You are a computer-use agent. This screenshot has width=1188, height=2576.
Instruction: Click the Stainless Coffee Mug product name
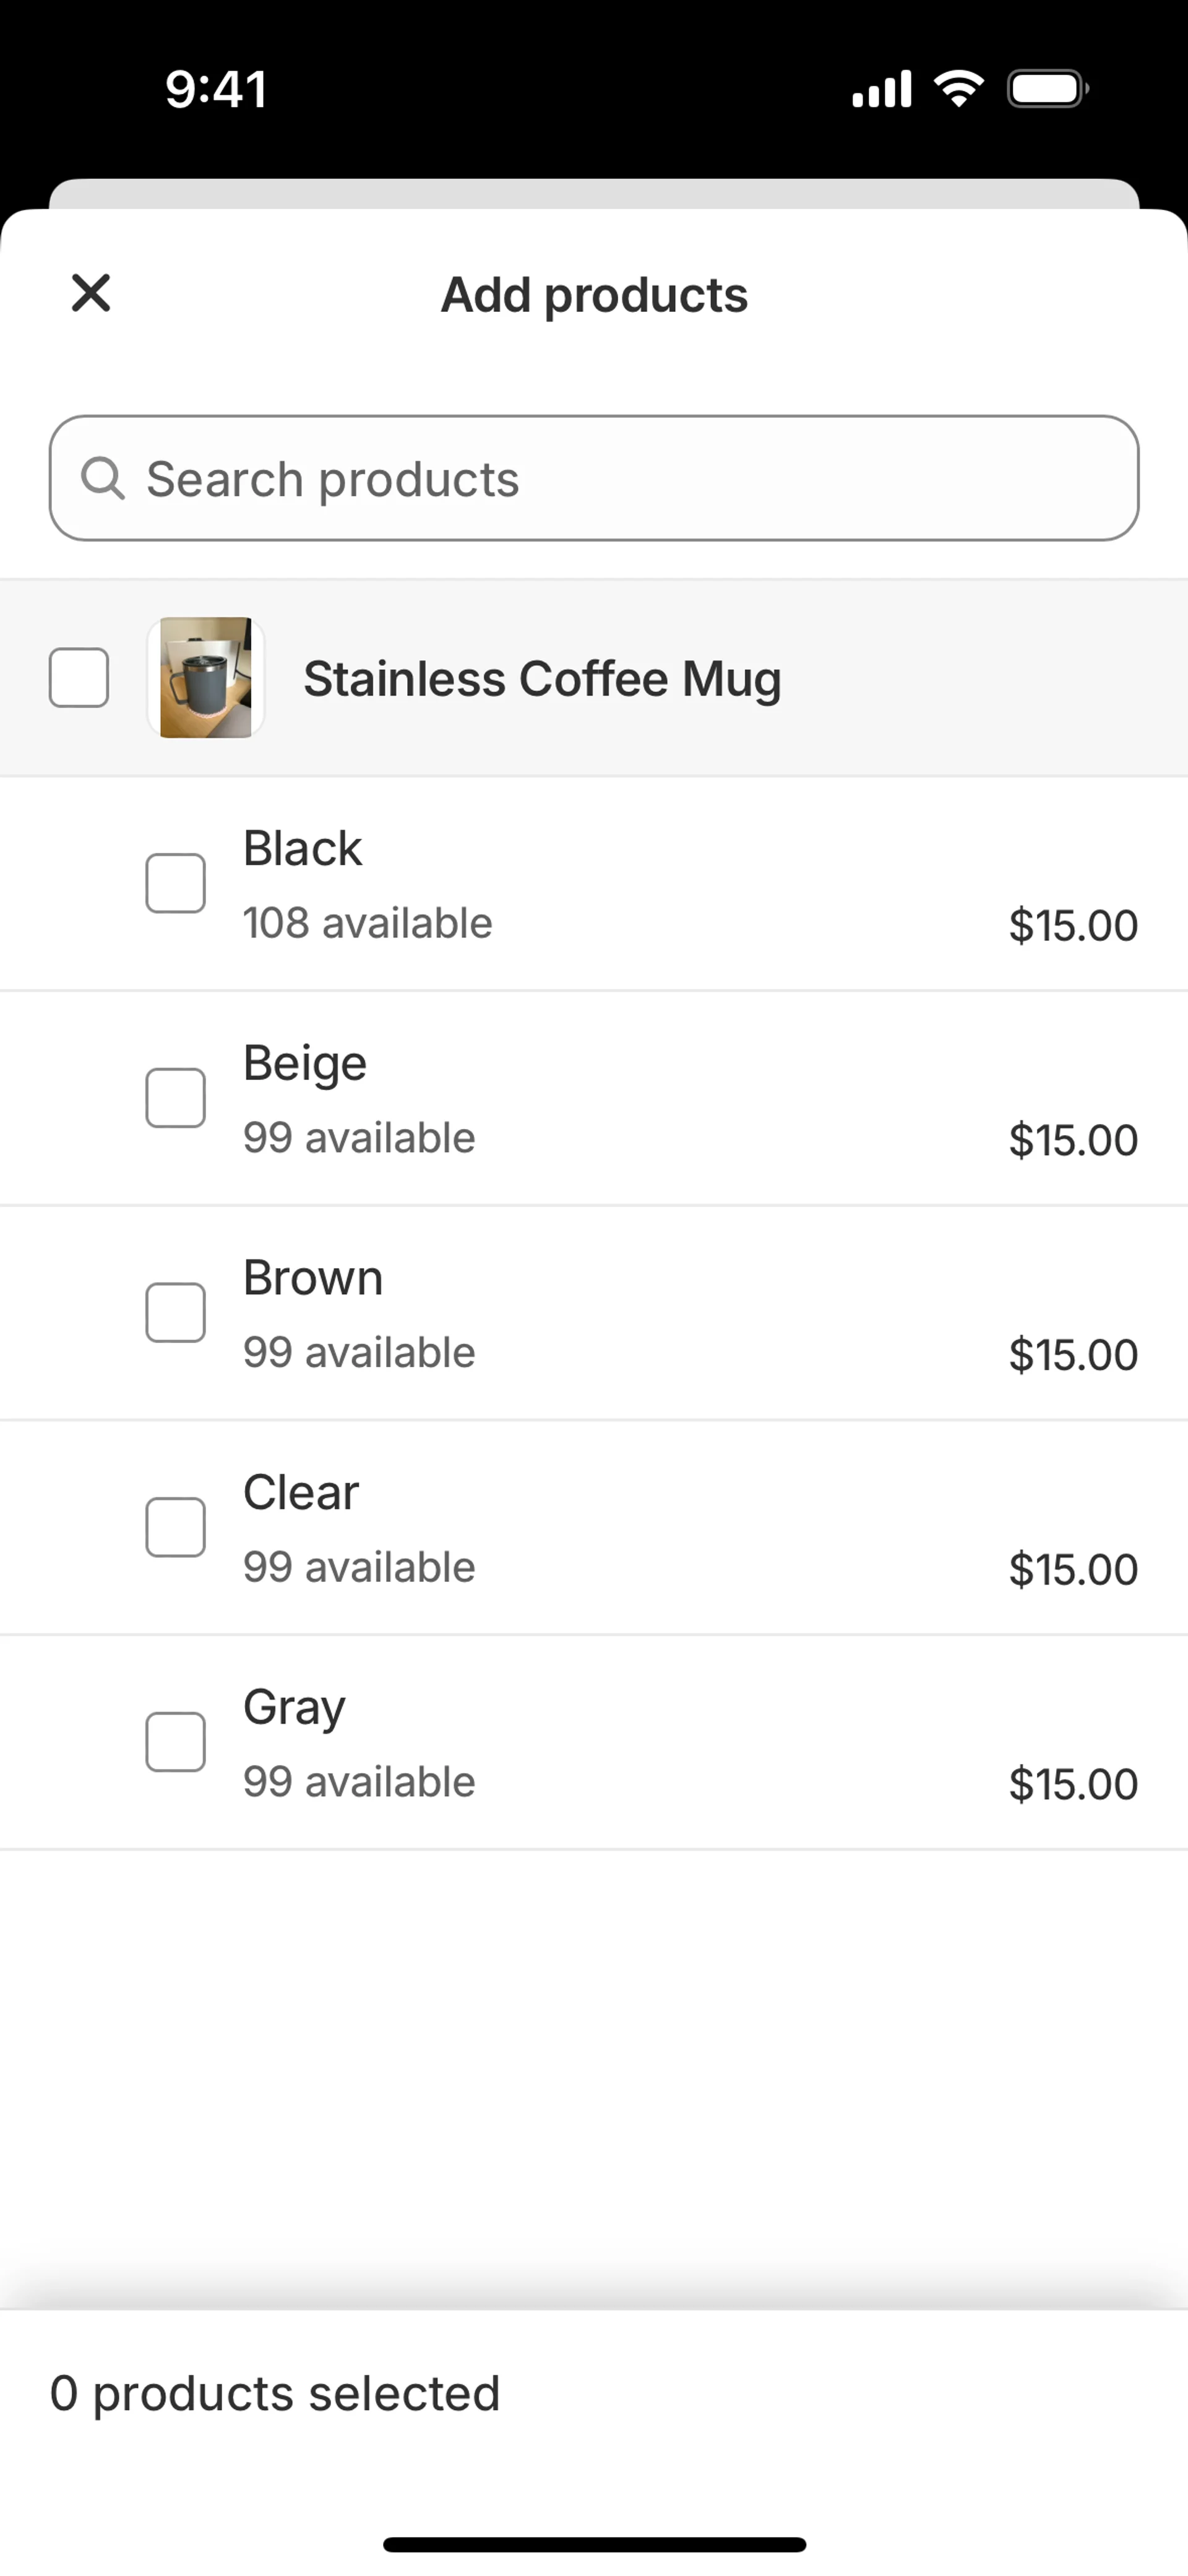tap(542, 679)
